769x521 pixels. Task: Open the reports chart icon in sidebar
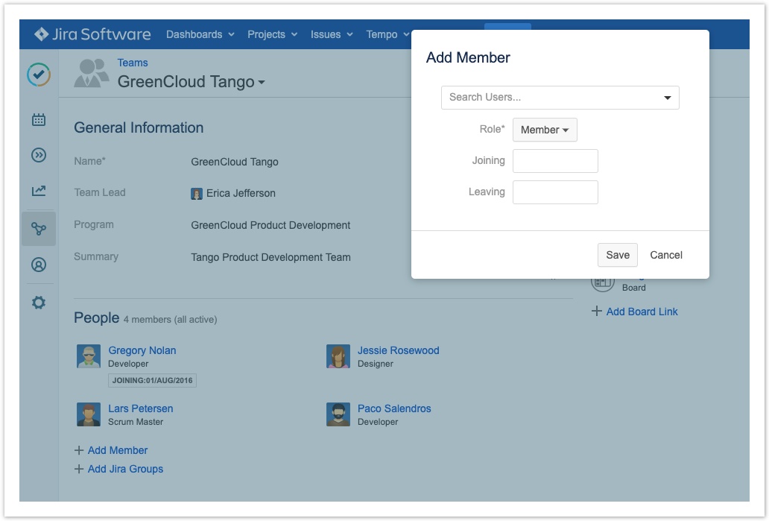tap(39, 191)
